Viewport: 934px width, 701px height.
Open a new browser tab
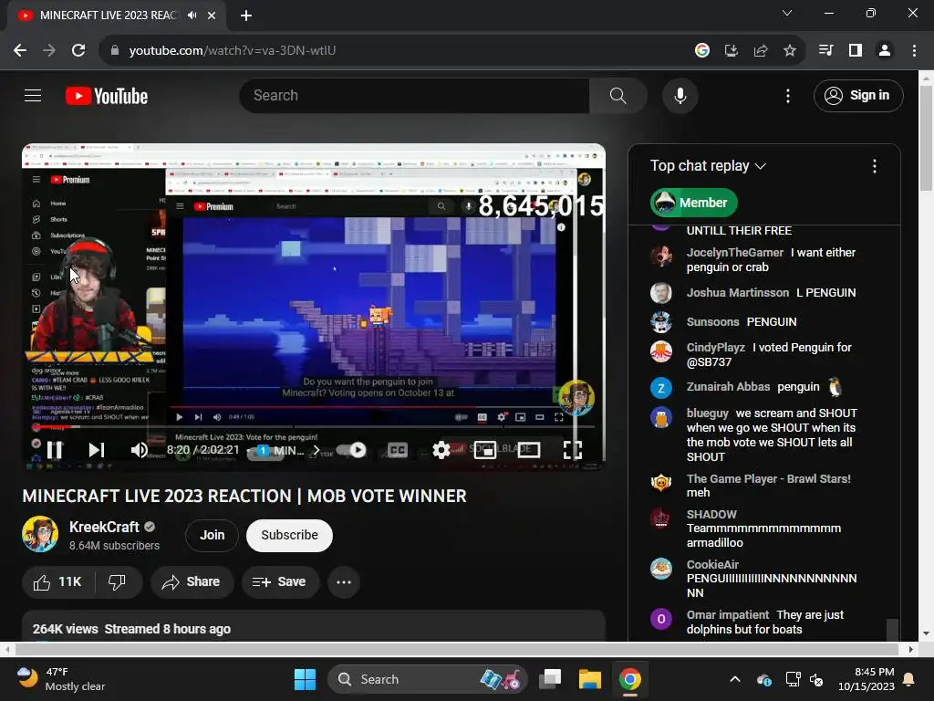[x=246, y=16]
